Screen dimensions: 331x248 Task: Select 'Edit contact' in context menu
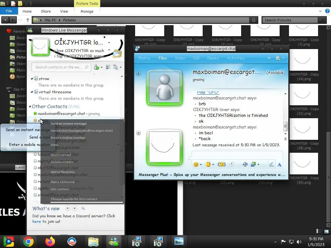click(60, 189)
